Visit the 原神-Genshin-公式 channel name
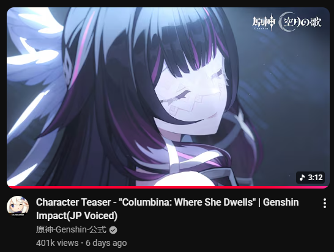334x252 pixels. pyautogui.click(x=71, y=229)
